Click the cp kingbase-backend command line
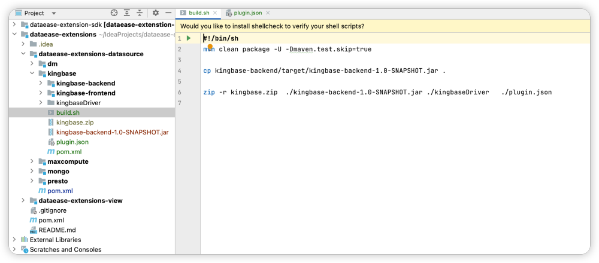599x263 pixels. pyautogui.click(x=324, y=71)
